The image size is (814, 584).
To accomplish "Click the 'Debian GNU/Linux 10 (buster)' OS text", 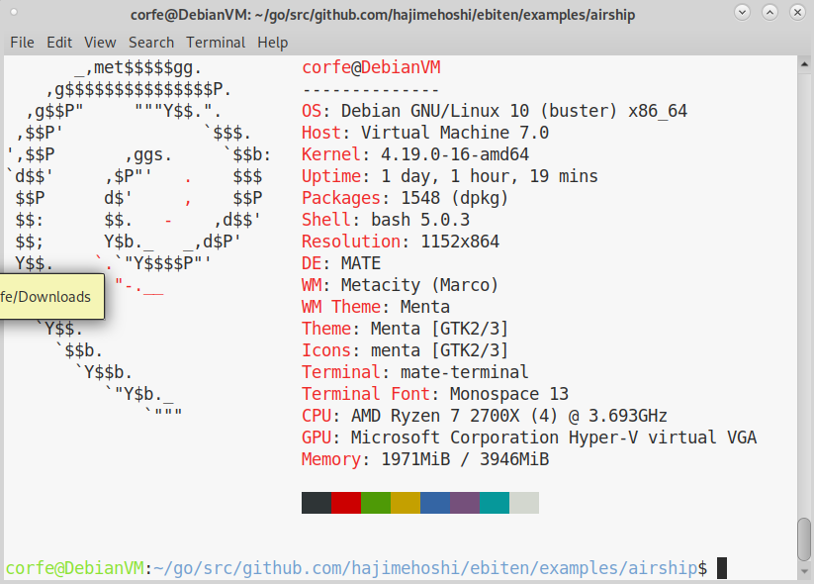I will coord(479,111).
